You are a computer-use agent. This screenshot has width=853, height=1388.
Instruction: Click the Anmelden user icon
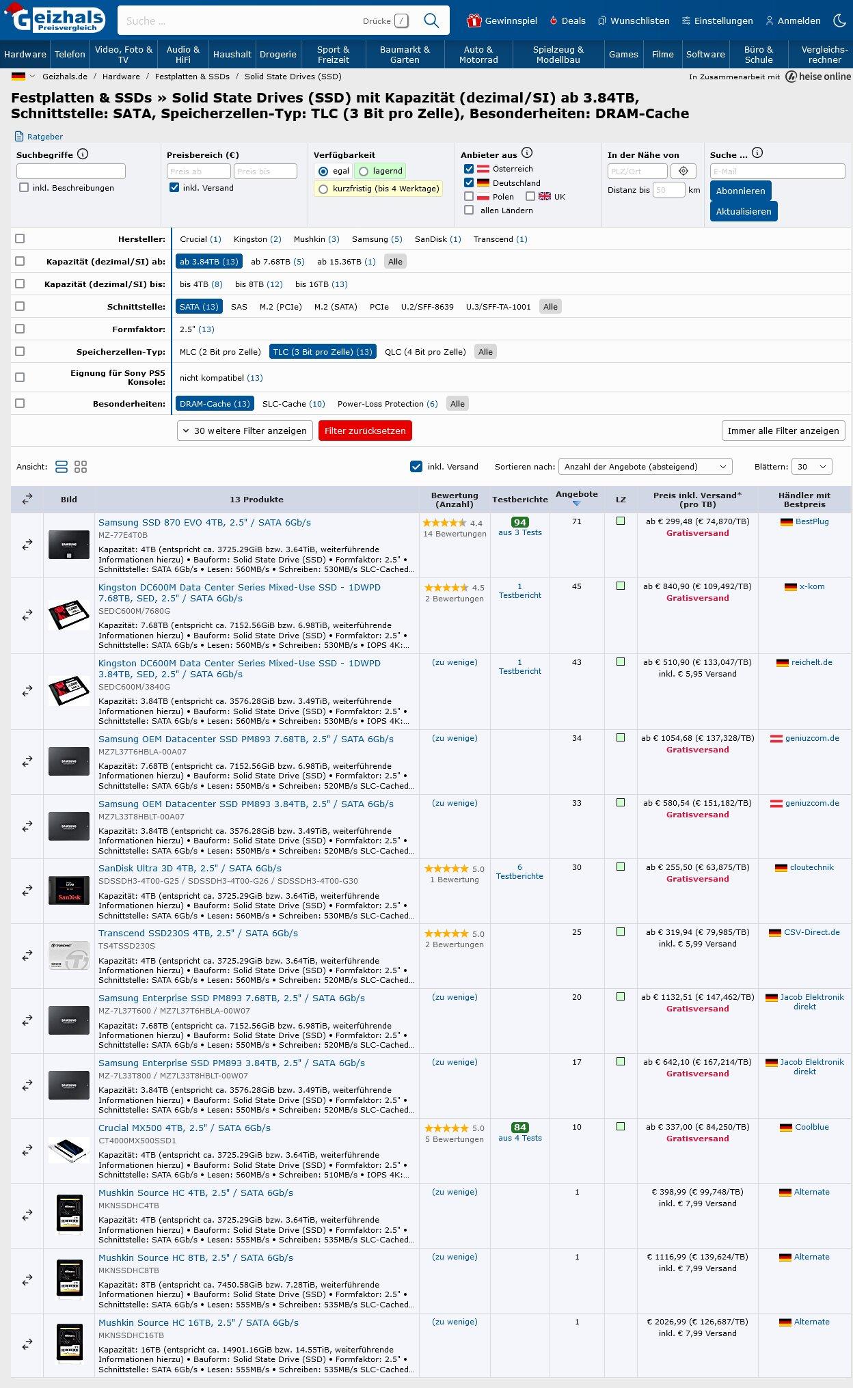pos(770,21)
